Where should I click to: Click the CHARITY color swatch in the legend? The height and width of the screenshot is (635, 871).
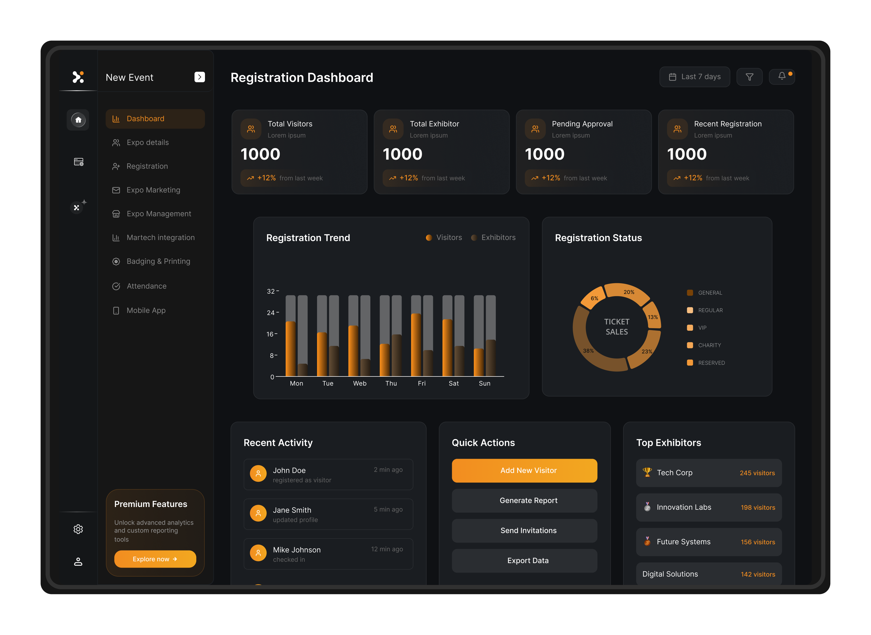pyautogui.click(x=690, y=345)
